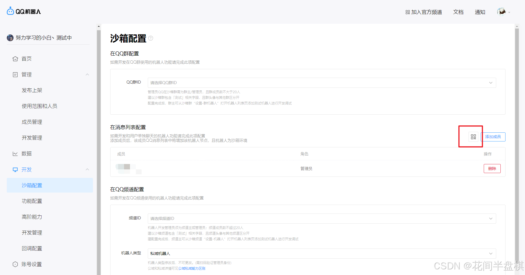Click the 在消息列表配置 section heading
The width and height of the screenshot is (525, 275).
coord(128,127)
